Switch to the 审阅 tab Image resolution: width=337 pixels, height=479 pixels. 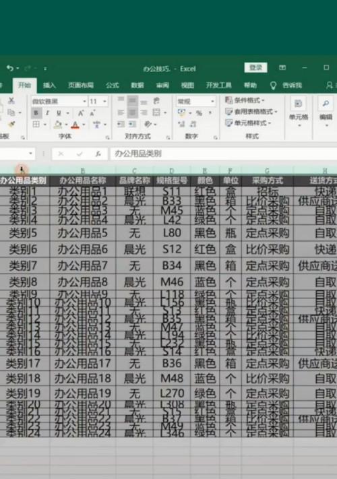[x=162, y=86]
